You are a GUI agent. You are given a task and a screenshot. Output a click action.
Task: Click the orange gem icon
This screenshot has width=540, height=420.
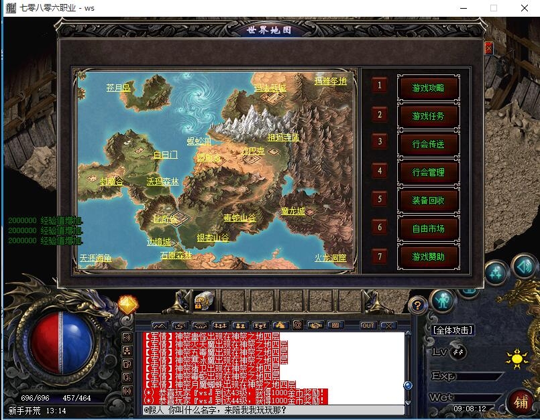tap(127, 304)
